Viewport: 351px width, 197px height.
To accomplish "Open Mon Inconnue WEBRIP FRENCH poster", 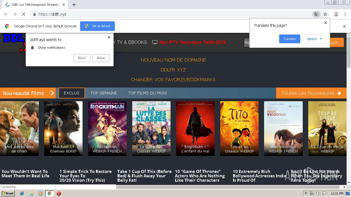I will pyautogui.click(x=283, y=129).
